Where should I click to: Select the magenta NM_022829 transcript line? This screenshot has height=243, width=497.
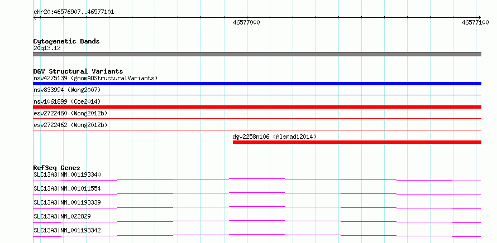click(x=257, y=221)
